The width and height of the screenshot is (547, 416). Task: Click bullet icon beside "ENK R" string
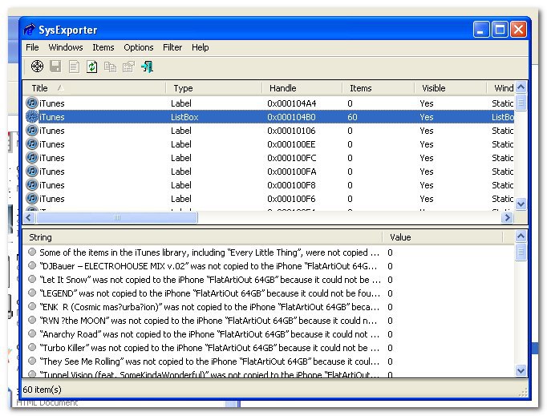click(x=32, y=306)
